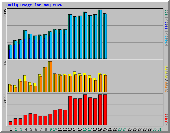Click the 7385 hits axis value
This screenshot has height=133, width=170.
5,13
